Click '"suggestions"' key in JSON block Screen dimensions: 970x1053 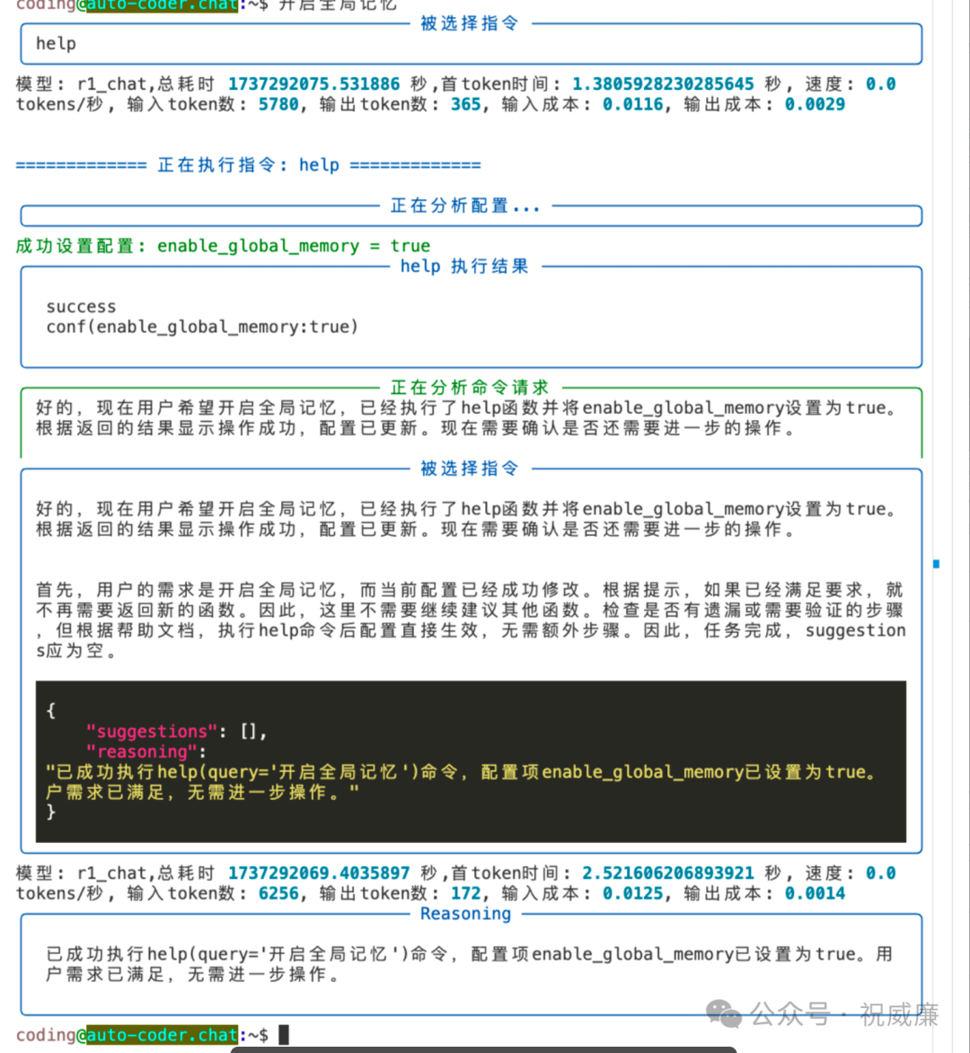tap(152, 732)
